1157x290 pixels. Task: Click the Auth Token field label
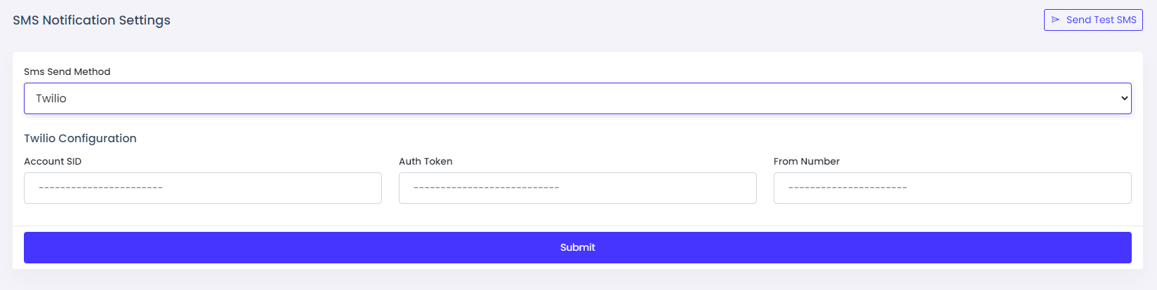pos(425,161)
